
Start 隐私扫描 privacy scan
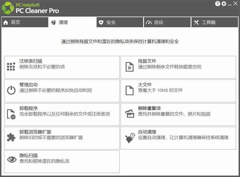[62, 162]
